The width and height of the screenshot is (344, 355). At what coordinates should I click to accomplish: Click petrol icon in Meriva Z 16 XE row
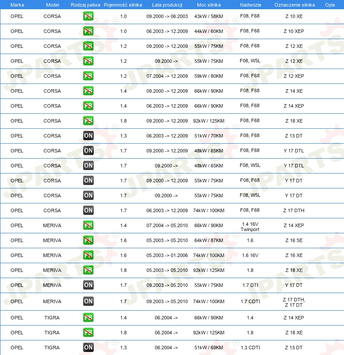88,255
